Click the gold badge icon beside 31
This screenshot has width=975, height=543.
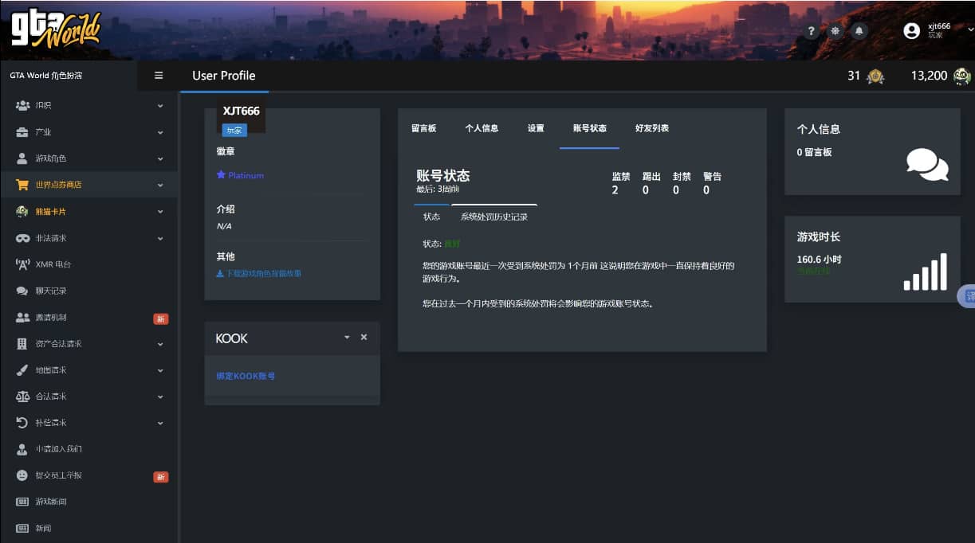pyautogui.click(x=875, y=76)
